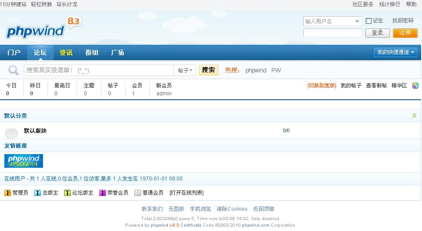Open the 帮助 help menu item
The width and height of the screenshot is (422, 231).
(411, 4)
